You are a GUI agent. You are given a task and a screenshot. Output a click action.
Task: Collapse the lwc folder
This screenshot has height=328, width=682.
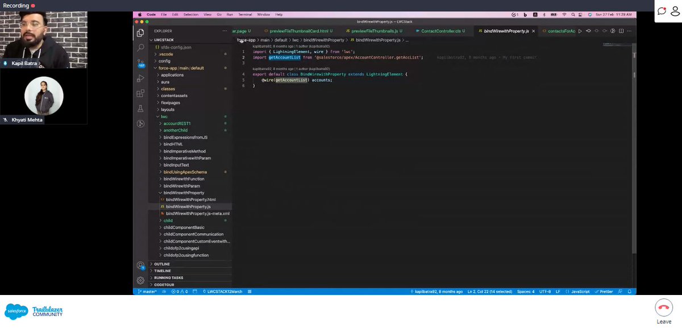164,117
